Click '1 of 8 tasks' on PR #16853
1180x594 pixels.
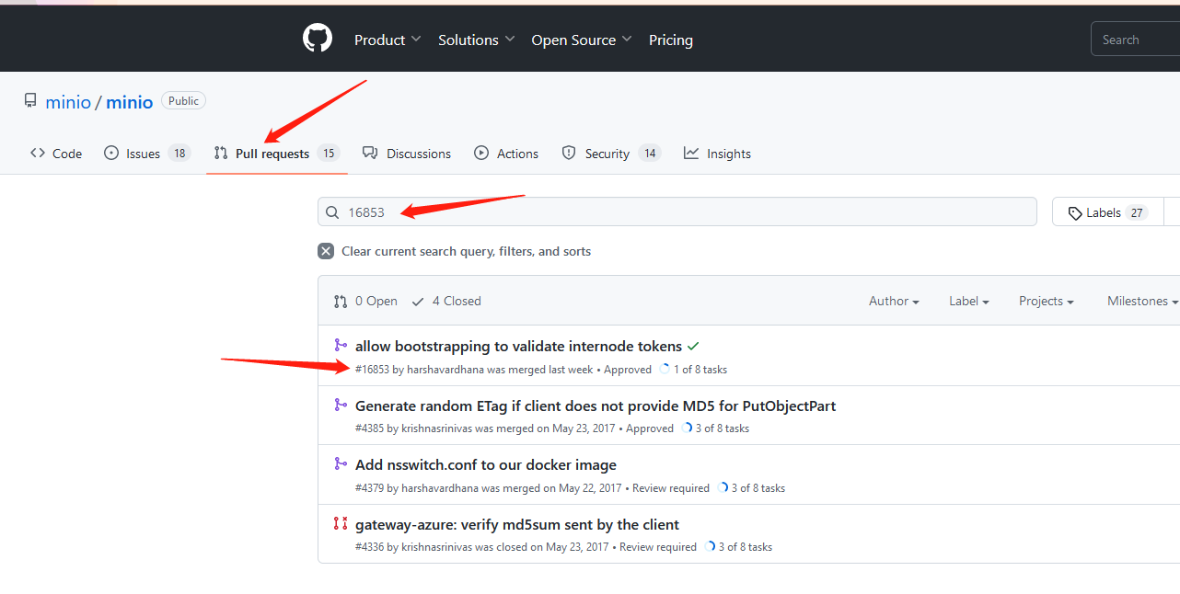(700, 370)
